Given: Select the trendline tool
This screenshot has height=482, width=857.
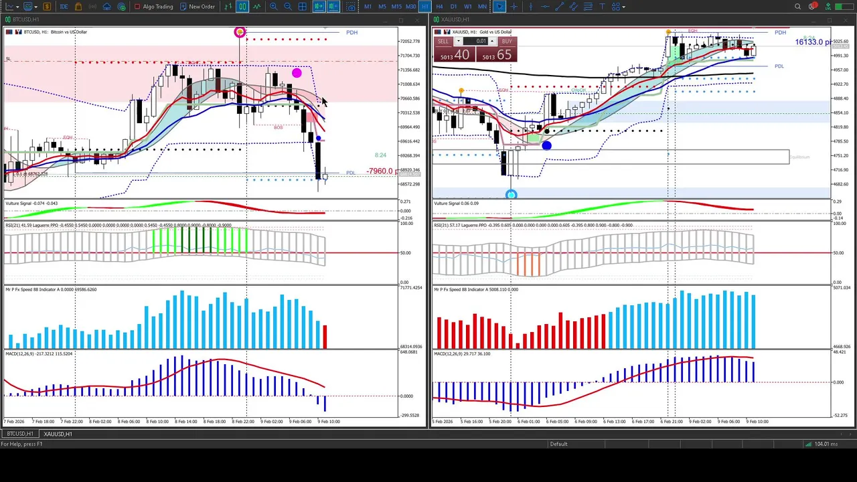Looking at the screenshot, I should coord(559,7).
